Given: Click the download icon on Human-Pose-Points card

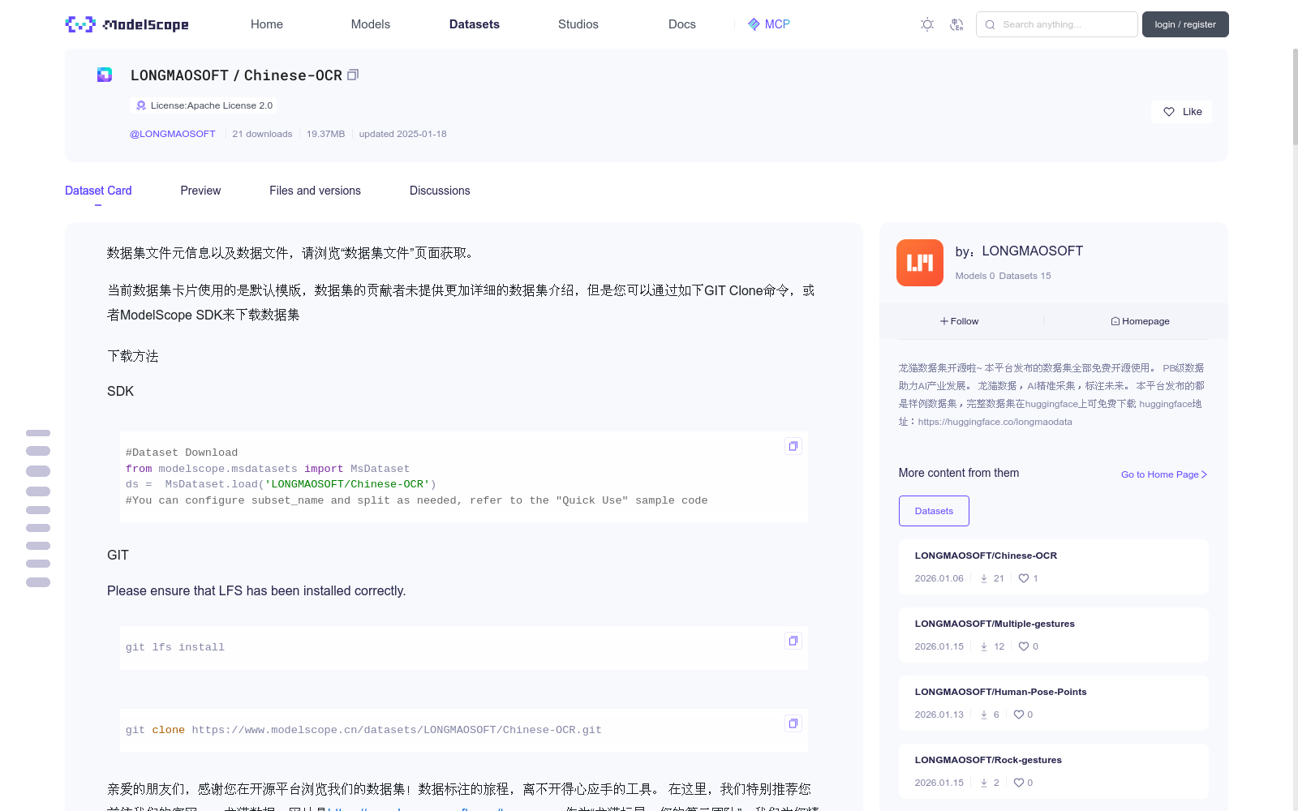Looking at the screenshot, I should pyautogui.click(x=984, y=714).
